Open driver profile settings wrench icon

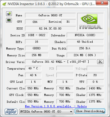pyautogui.click(x=100, y=62)
